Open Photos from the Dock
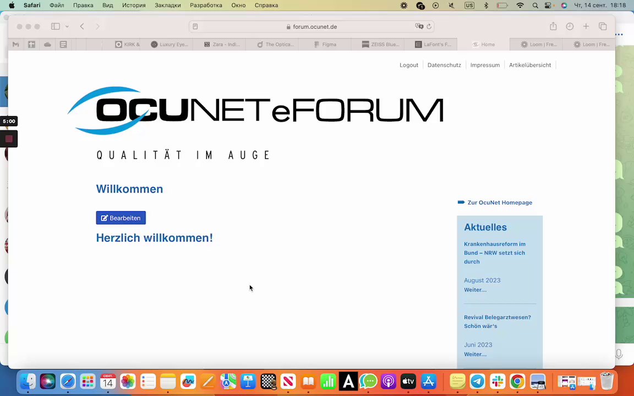This screenshot has width=634, height=396. coord(128,381)
